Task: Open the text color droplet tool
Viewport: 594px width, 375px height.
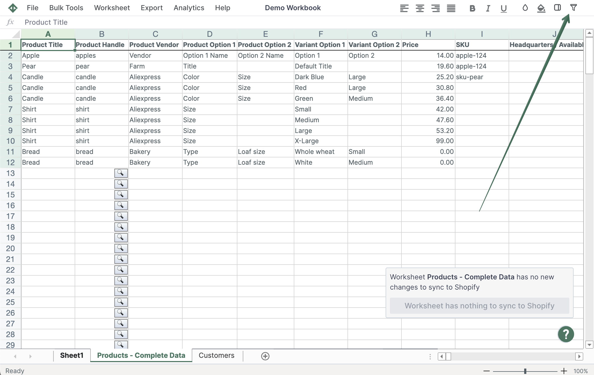Action: point(525,8)
